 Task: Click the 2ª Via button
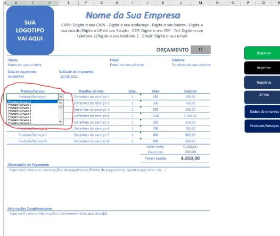click(x=262, y=97)
